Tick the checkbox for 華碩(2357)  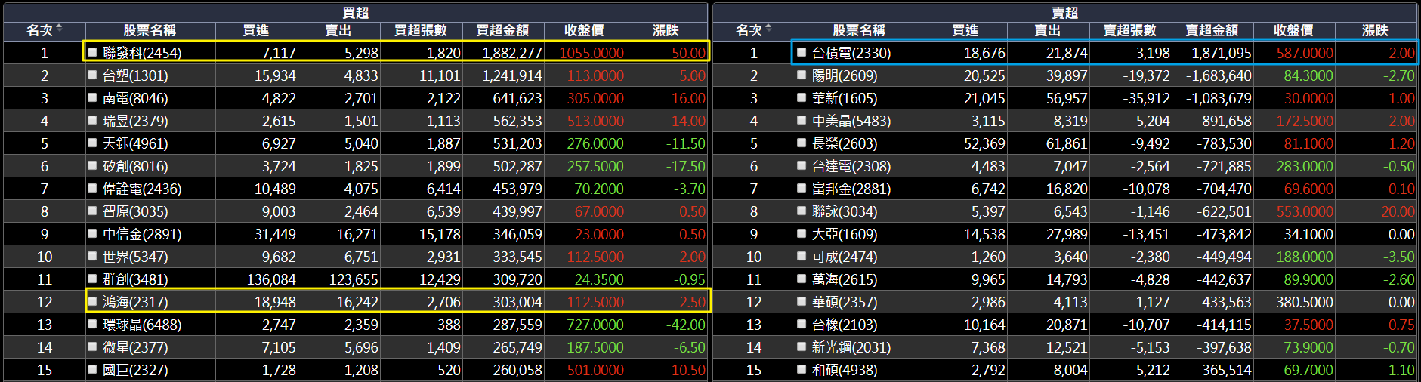pos(802,301)
